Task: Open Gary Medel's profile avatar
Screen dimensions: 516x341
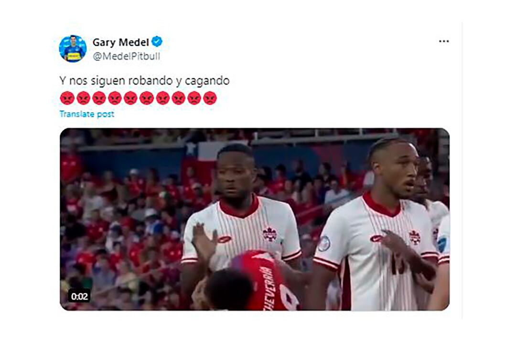Action: 73,49
